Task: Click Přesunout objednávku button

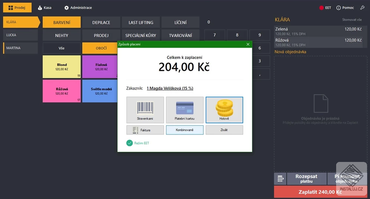Action: (x=347, y=179)
